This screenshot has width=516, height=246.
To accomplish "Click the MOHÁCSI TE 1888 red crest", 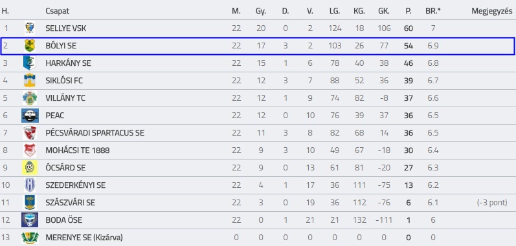I will 30,150.
